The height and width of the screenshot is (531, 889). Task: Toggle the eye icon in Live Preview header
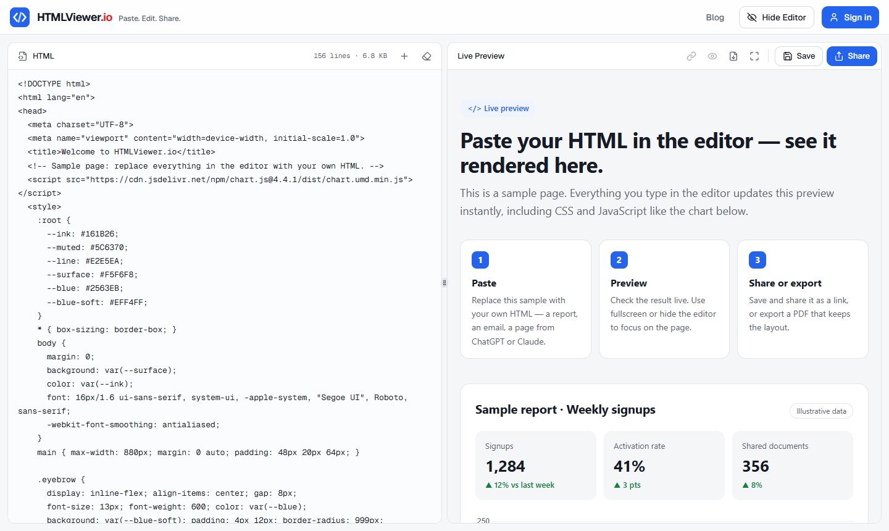click(x=712, y=56)
